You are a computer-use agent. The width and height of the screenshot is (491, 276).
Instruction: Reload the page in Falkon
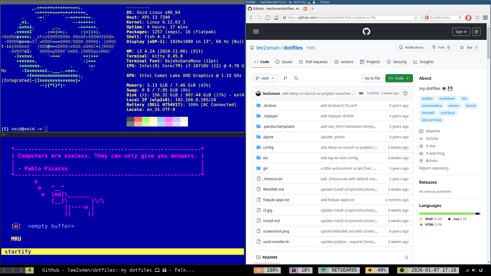[268, 18]
